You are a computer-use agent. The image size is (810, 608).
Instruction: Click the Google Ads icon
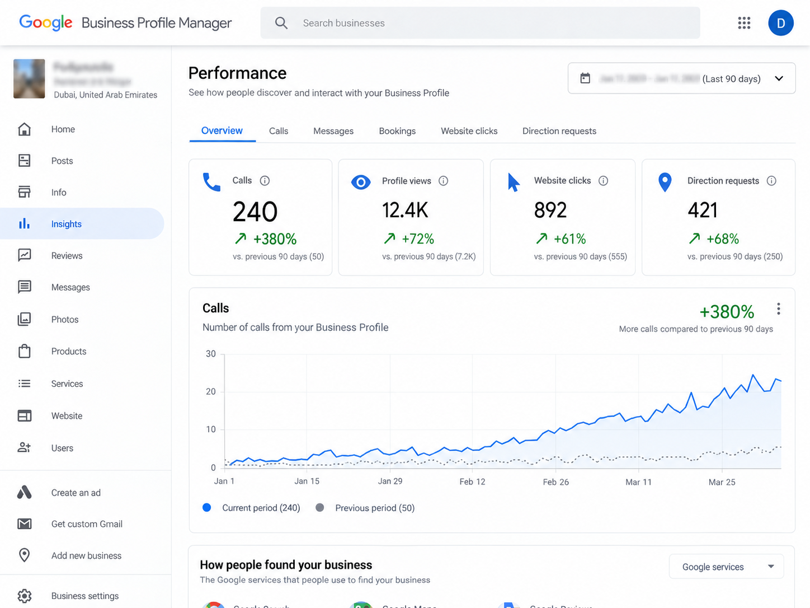24,493
